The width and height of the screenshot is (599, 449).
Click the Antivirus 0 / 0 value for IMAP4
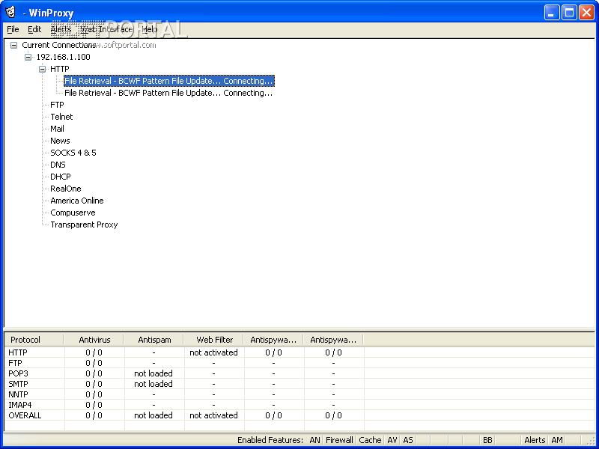(94, 405)
